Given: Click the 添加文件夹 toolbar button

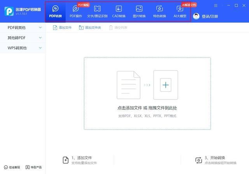Looking at the screenshot, I should click(90, 28).
